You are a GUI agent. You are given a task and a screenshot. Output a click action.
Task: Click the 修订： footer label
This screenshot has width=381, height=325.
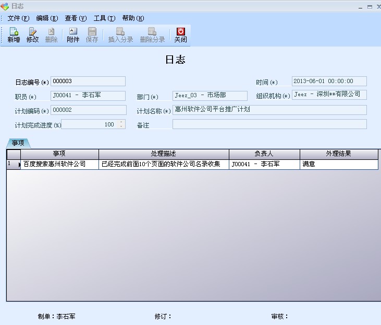pyautogui.click(x=163, y=317)
